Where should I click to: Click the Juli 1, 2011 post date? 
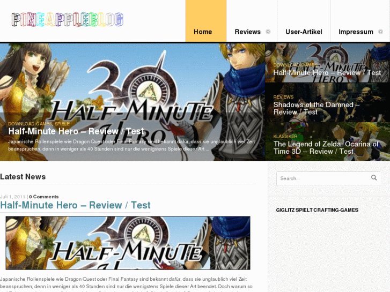point(13,197)
